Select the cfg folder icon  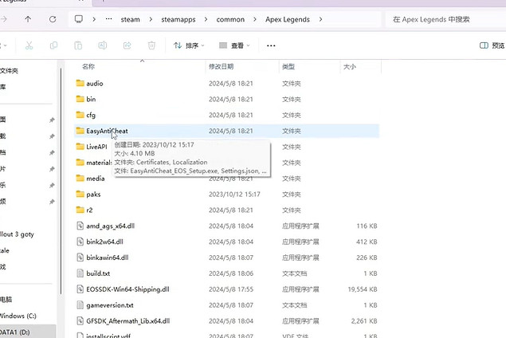[80, 115]
